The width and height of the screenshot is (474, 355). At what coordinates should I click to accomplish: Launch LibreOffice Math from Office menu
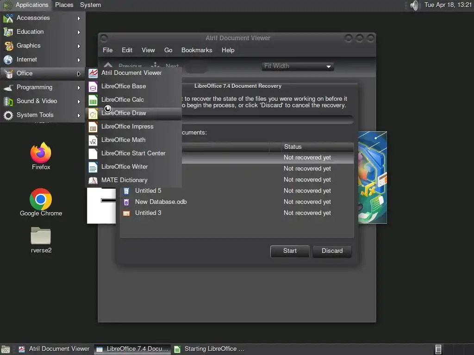(x=134, y=140)
